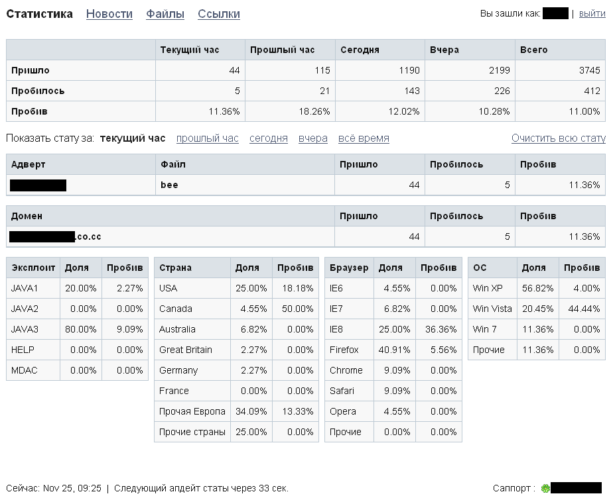
Task: Show stats for всё время
Action: tap(364, 138)
